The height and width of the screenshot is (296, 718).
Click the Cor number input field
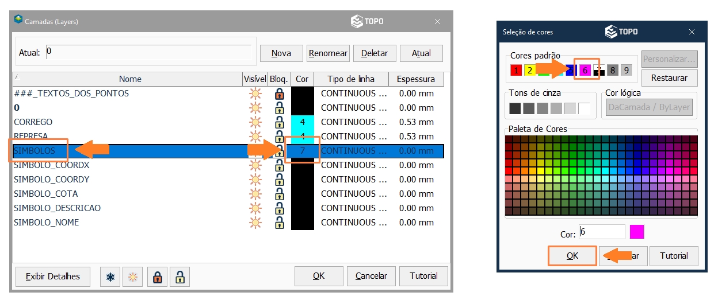pos(602,232)
